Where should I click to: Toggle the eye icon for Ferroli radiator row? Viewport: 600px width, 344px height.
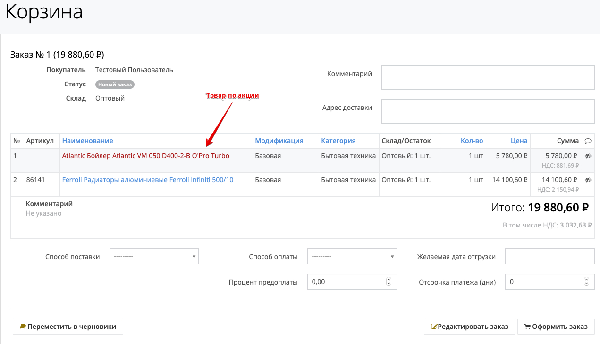[588, 180]
